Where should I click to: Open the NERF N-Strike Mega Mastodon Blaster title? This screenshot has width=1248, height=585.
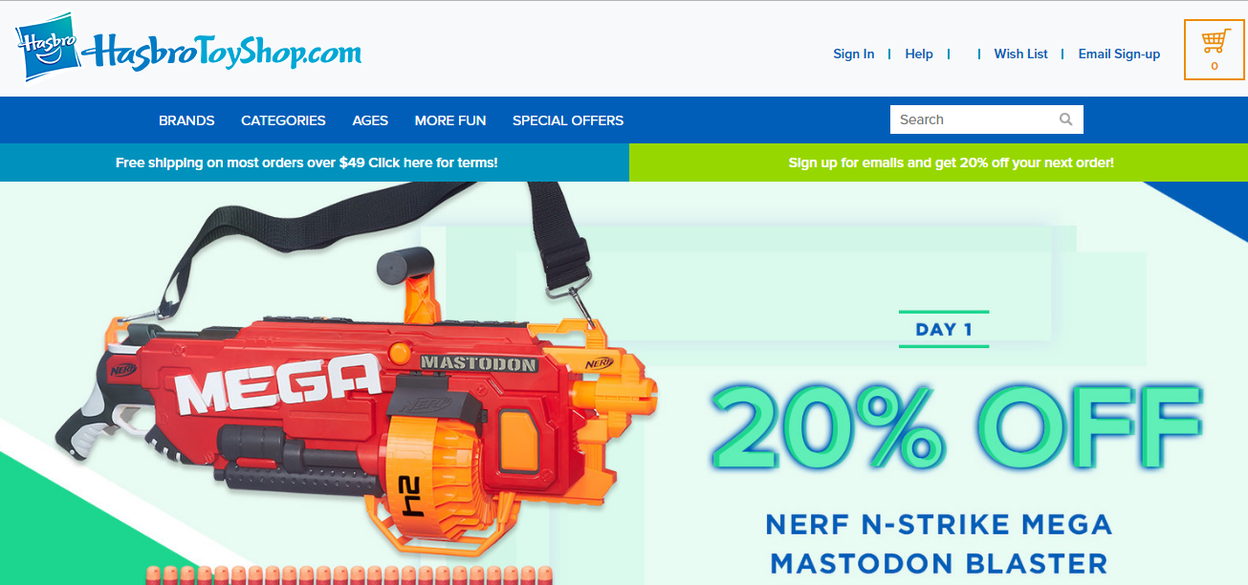(939, 543)
